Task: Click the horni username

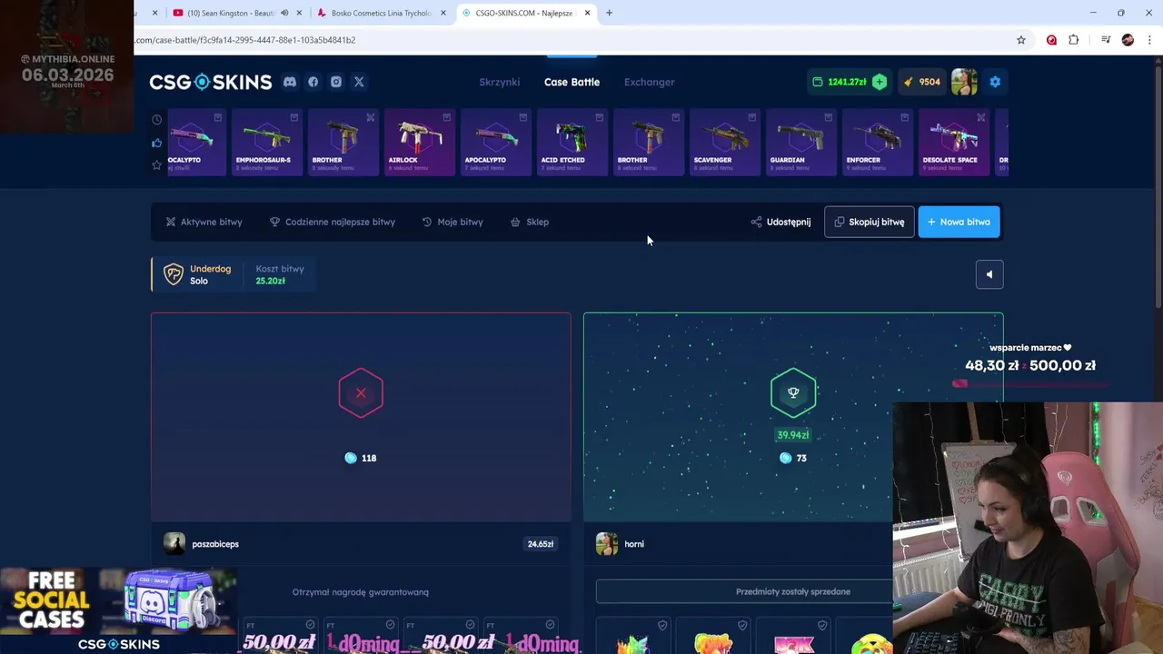Action: tap(634, 544)
